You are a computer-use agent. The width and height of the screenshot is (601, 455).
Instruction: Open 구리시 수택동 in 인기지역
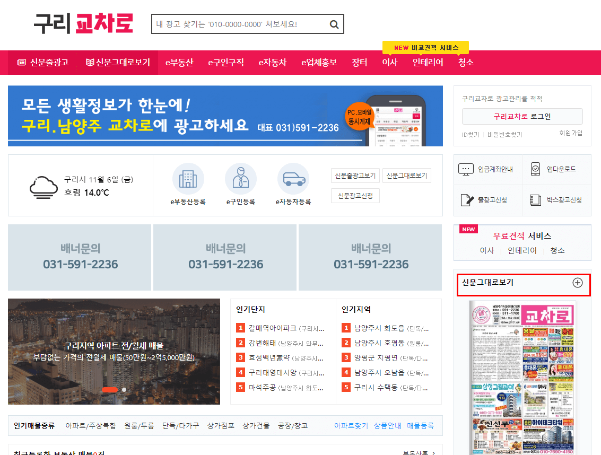pos(390,388)
